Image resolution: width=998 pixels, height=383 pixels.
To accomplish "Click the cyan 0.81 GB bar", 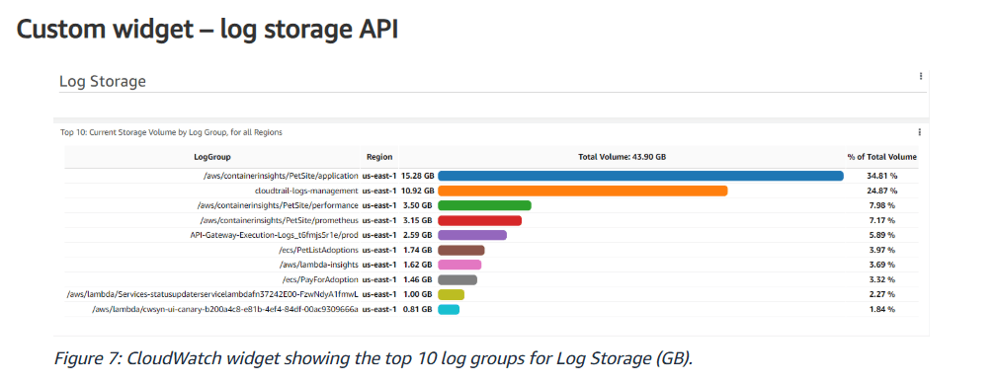I will click(x=449, y=309).
